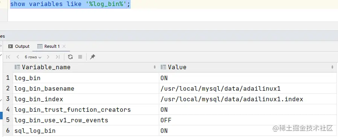This screenshot has width=338, height=137.
Task: Pin the Result 1 tab
Action: (x=93, y=57)
